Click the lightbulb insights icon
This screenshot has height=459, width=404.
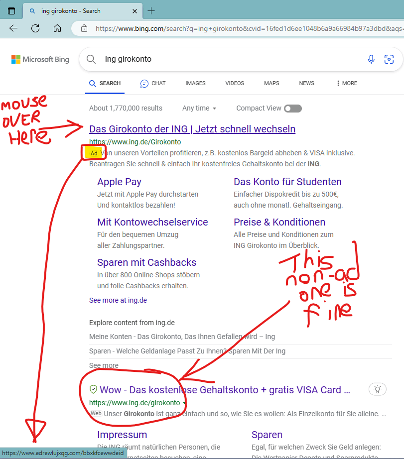click(x=377, y=389)
